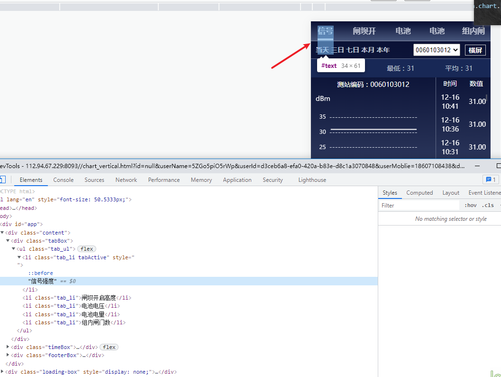This screenshot has width=501, height=377.
Task: Switch to the Performance tab
Action: [164, 180]
